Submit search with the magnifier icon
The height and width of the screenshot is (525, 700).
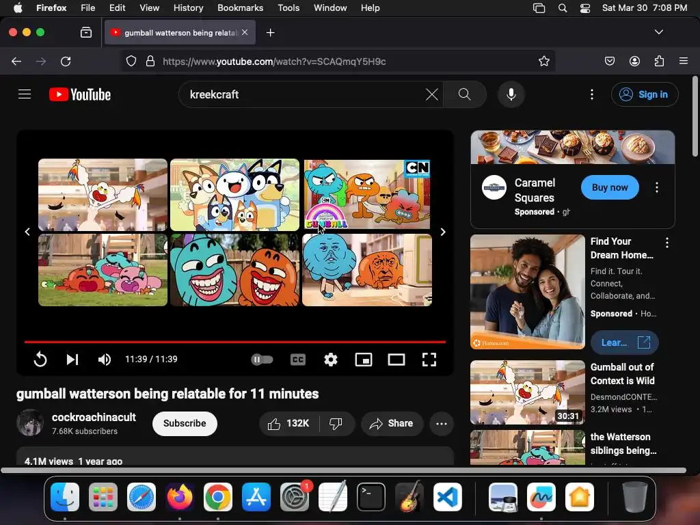(x=465, y=94)
